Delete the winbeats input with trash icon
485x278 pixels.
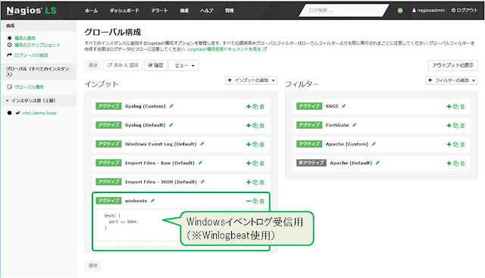(261, 201)
